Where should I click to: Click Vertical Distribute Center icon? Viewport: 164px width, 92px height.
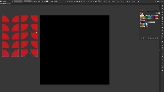point(86,2)
